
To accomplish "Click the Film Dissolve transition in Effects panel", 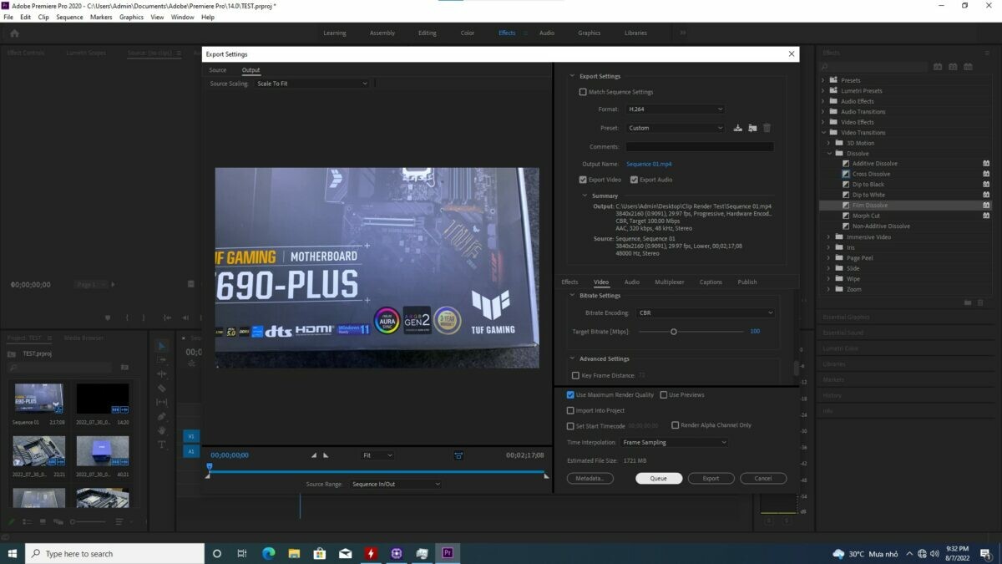I will [x=870, y=206].
